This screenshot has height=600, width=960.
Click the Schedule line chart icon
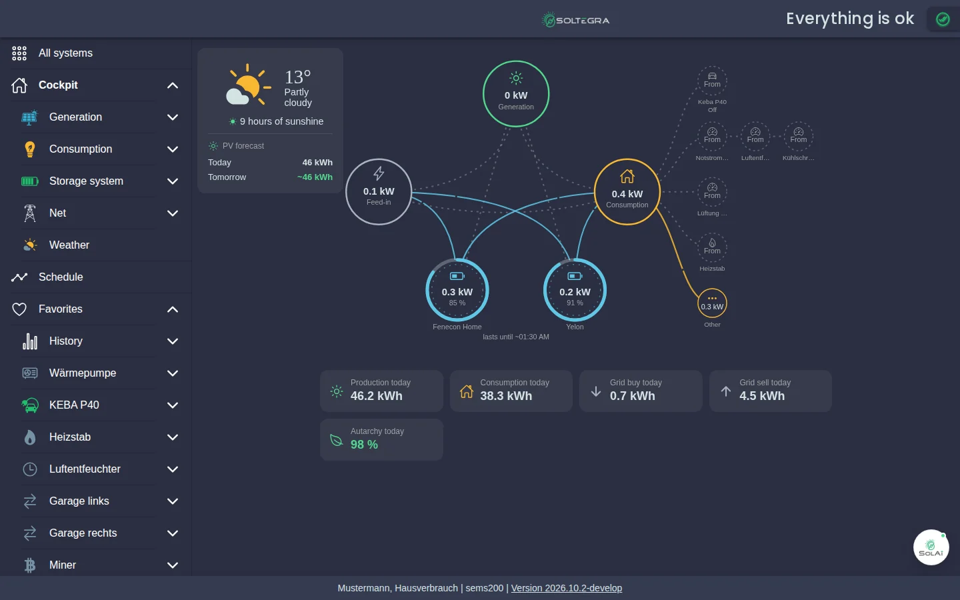point(19,277)
